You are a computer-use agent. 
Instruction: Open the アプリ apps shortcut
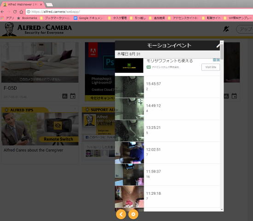pos(7,18)
